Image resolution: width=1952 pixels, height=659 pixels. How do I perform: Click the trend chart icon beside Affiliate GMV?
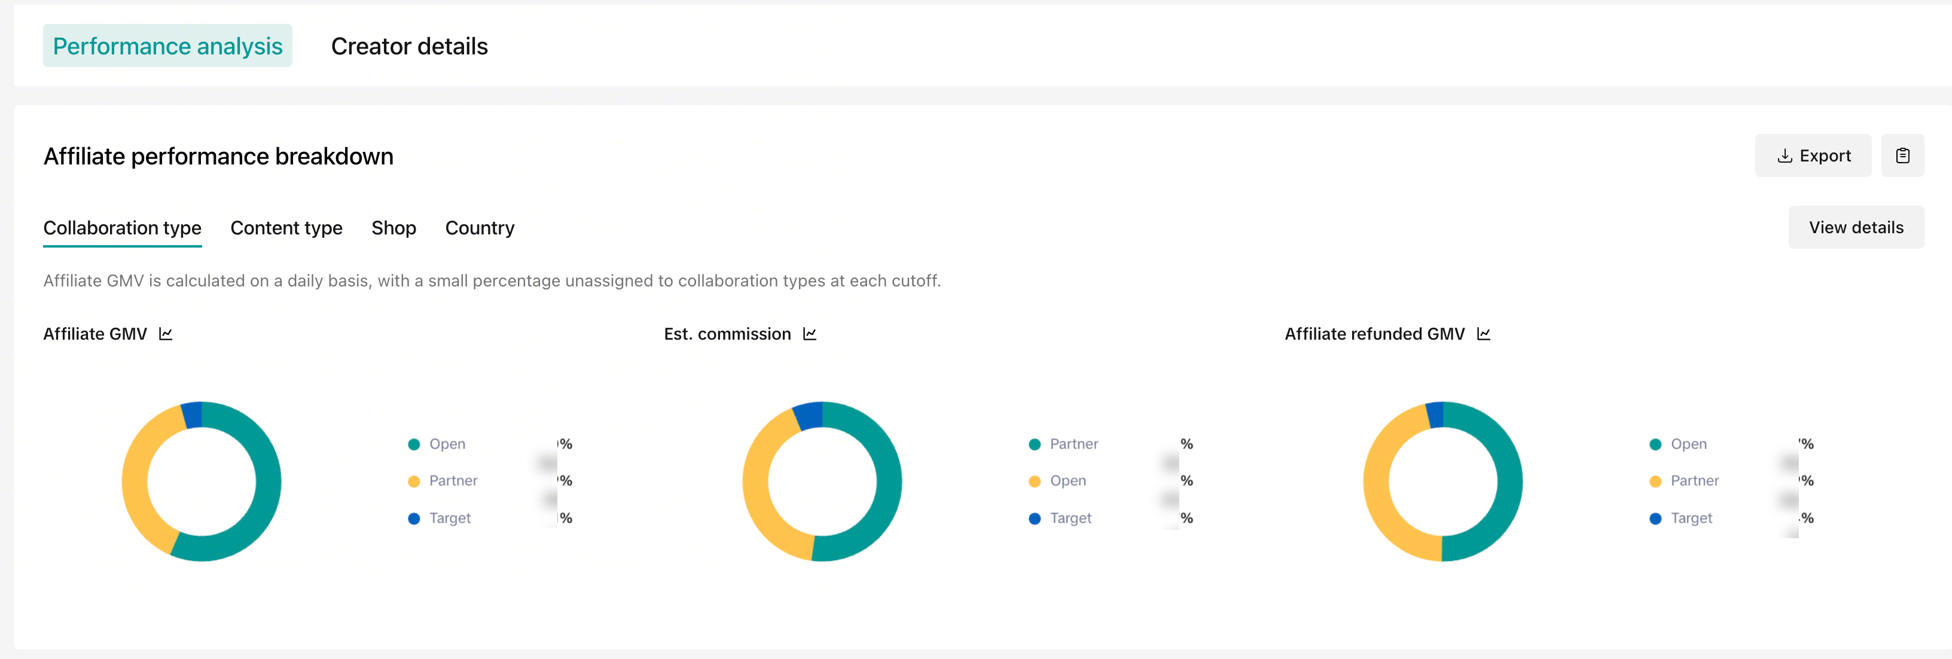point(166,334)
